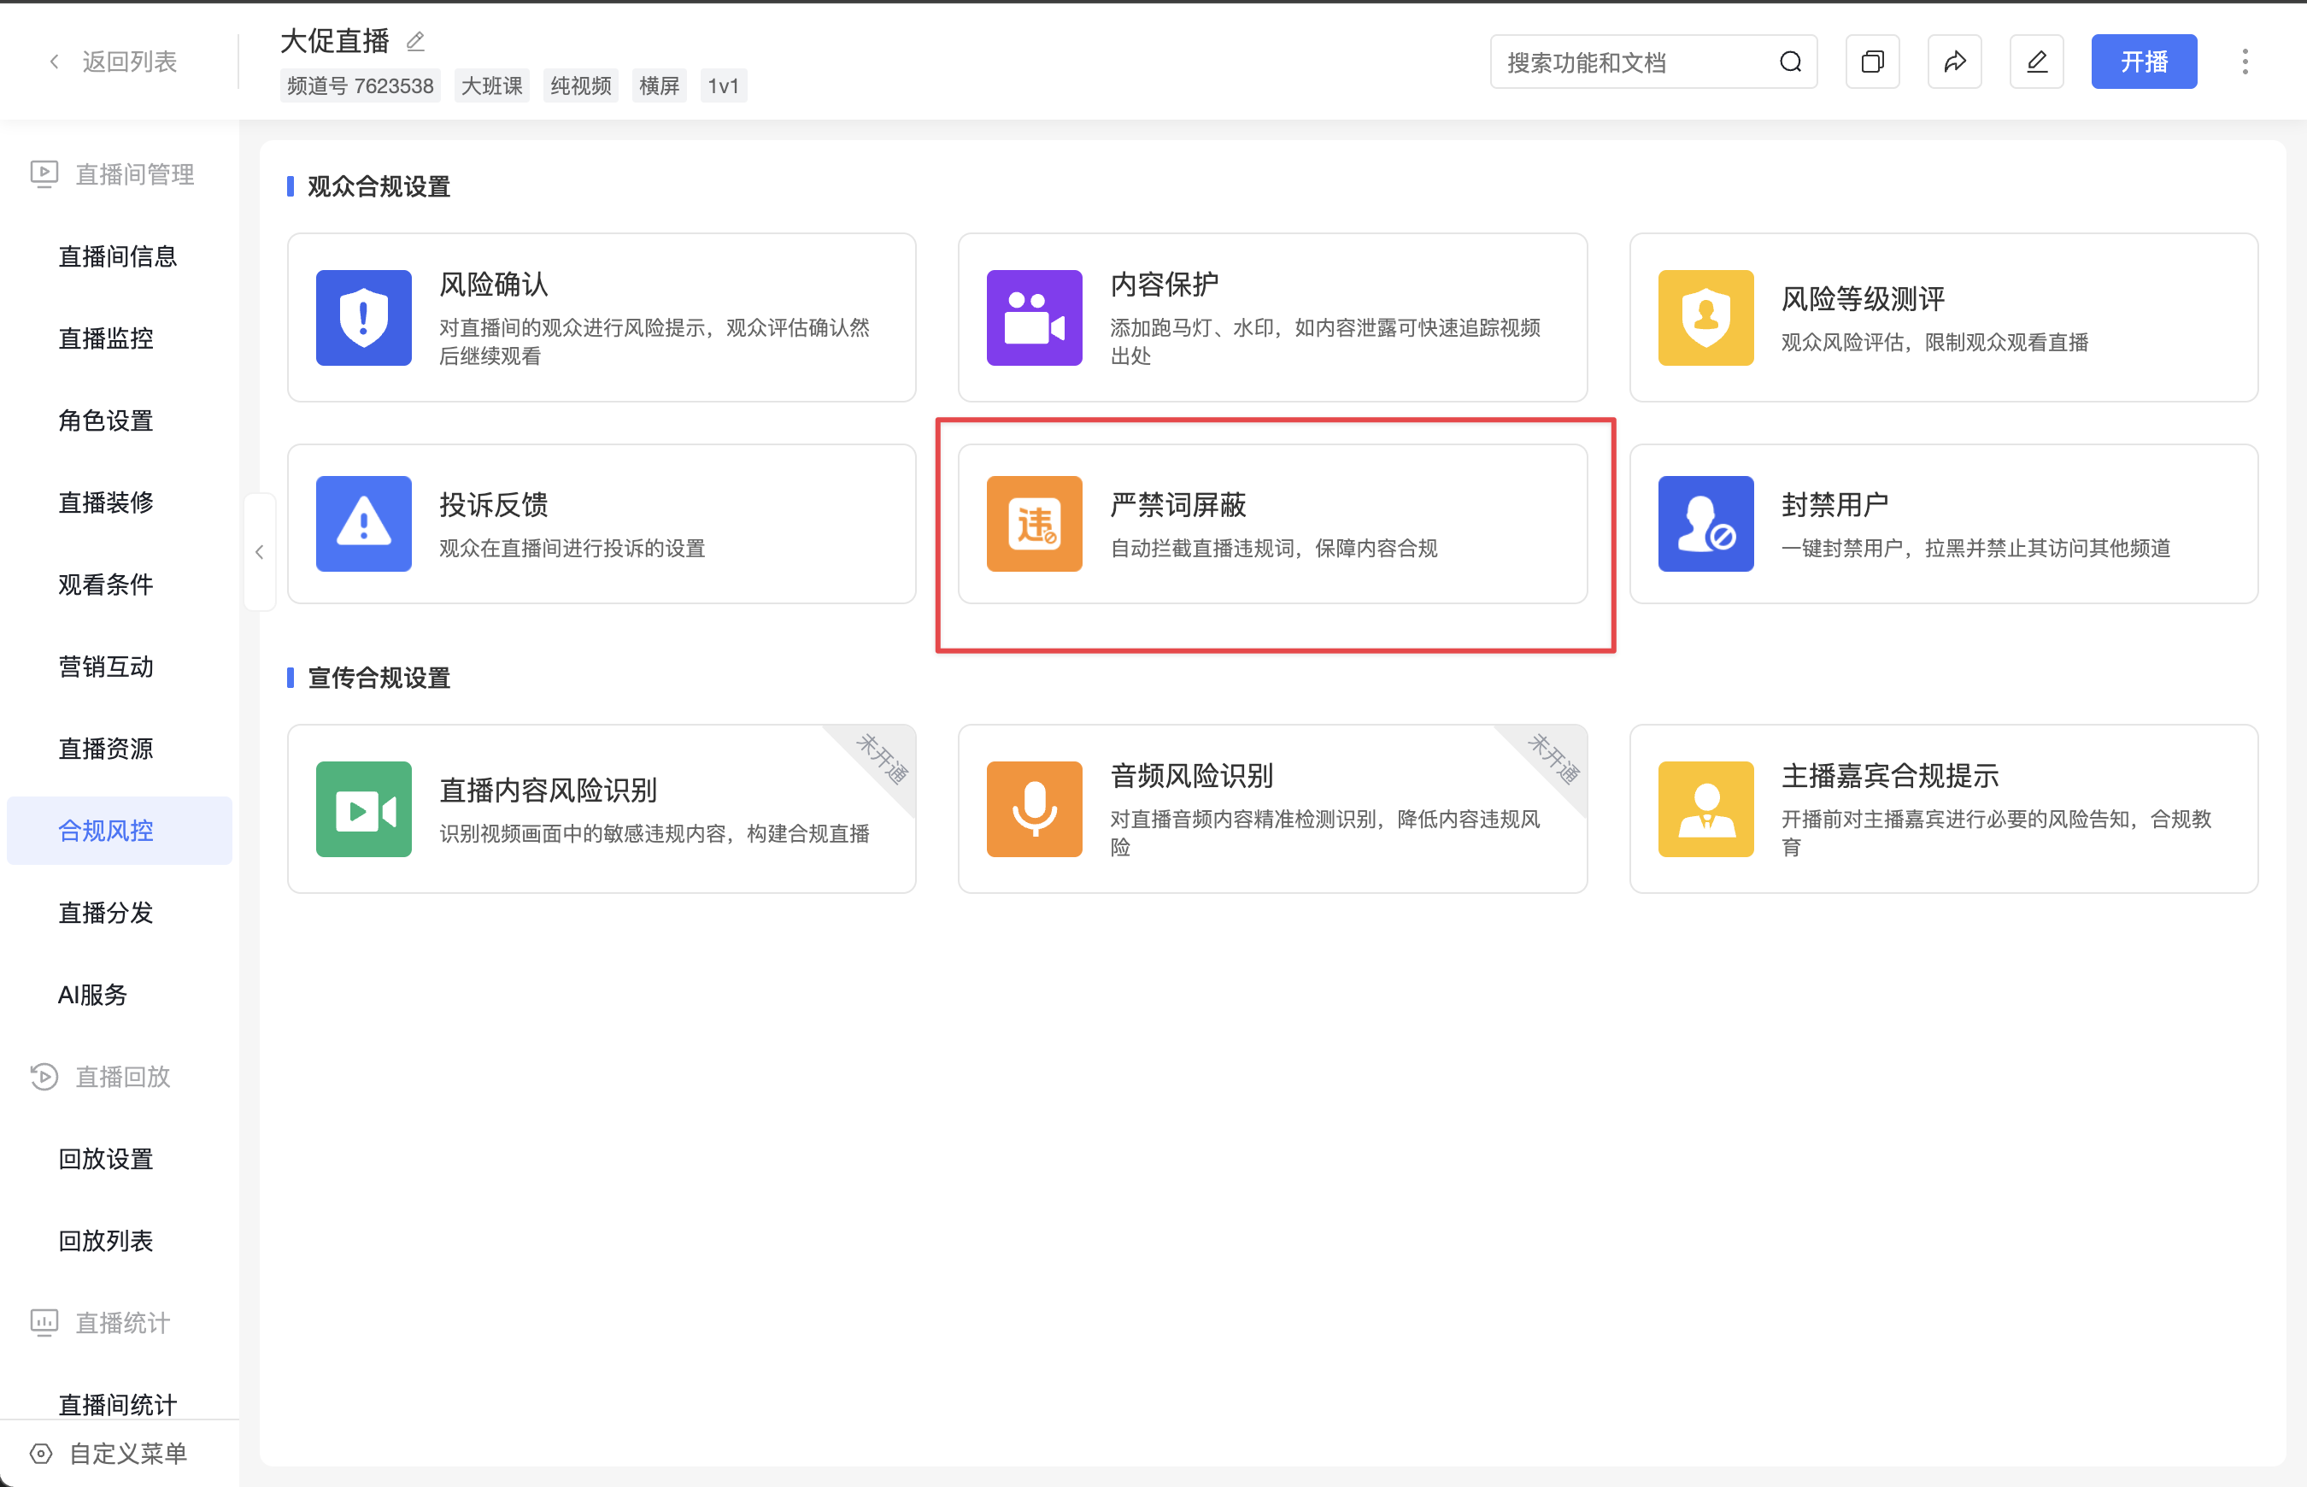Select 角色设置 in the sidebar

(x=119, y=420)
